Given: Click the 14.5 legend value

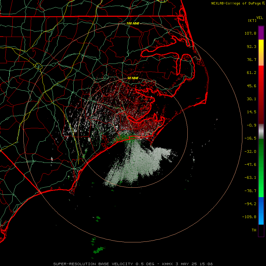Looking at the screenshot, I should coord(252,112).
